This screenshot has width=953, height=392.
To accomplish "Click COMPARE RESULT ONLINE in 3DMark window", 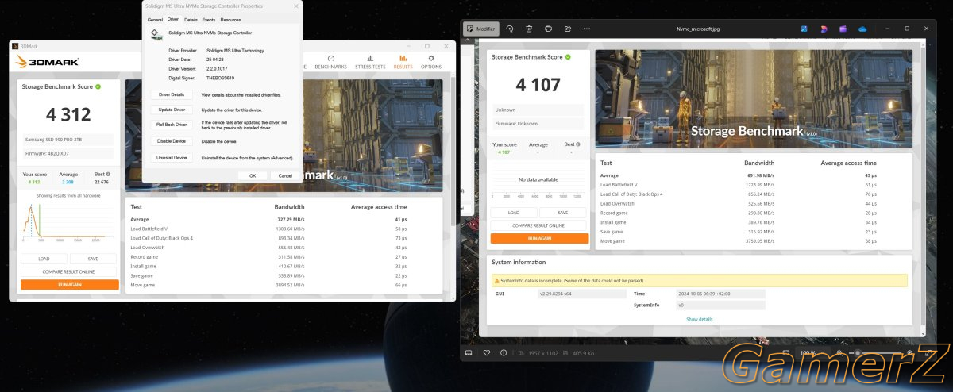I will point(68,271).
